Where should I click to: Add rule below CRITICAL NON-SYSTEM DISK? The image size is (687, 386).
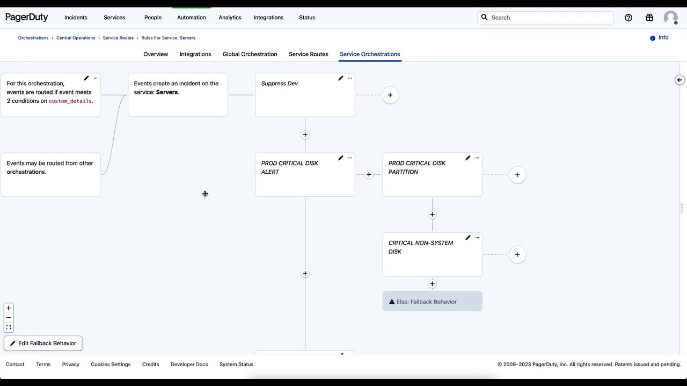click(432, 284)
